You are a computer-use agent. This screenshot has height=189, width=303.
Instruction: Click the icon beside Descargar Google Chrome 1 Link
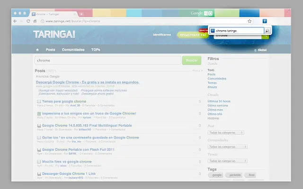(39, 174)
